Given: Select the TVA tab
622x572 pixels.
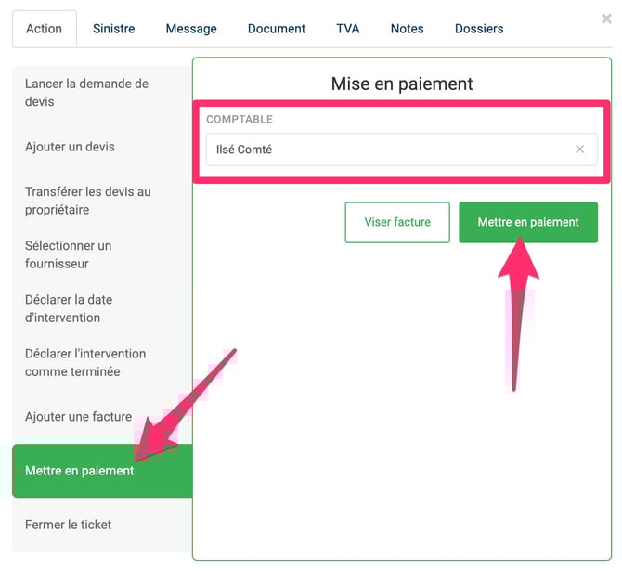Looking at the screenshot, I should [x=348, y=29].
